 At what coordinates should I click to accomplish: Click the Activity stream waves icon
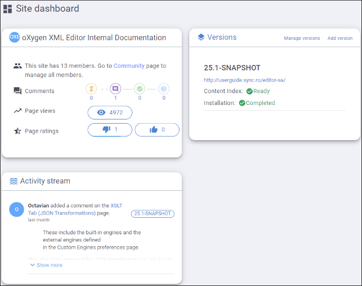[x=13, y=181]
